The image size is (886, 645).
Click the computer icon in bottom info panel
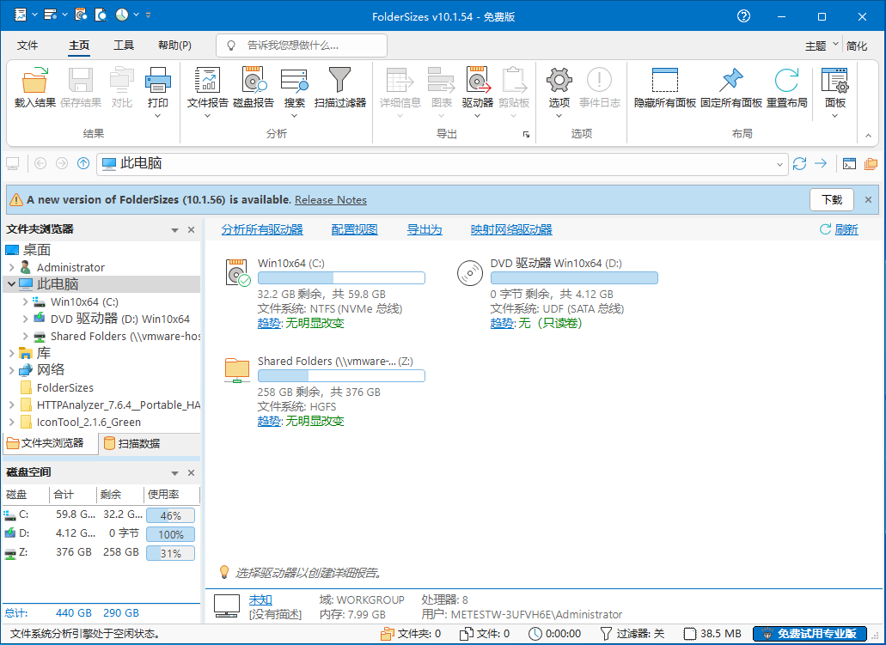pos(226,606)
